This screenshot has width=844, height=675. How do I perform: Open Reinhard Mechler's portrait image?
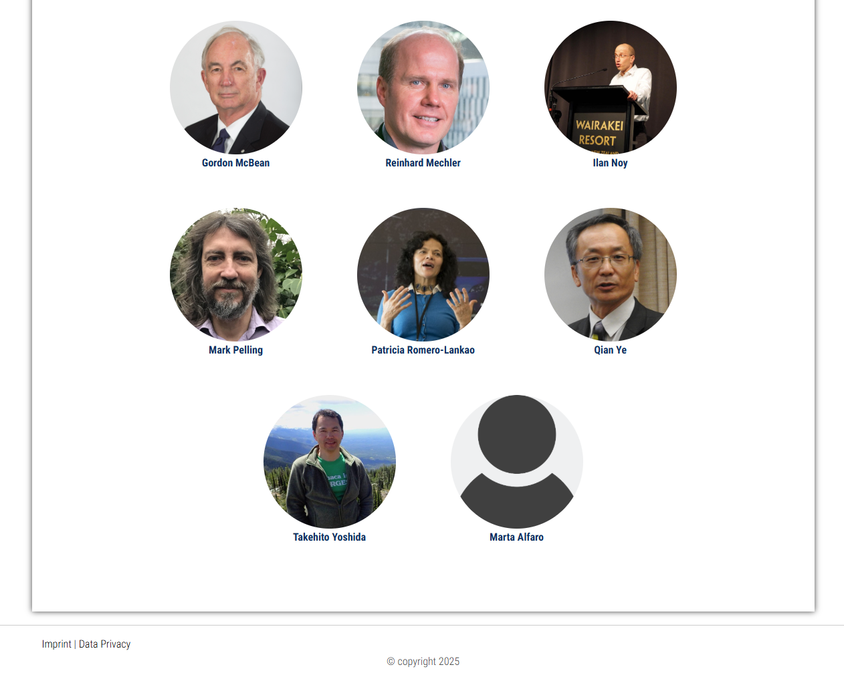[423, 88]
